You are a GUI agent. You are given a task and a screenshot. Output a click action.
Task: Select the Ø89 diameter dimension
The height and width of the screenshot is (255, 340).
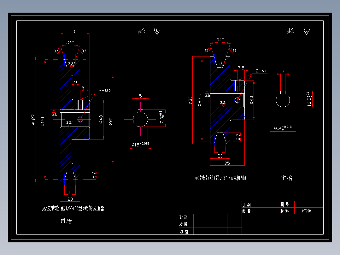(x=190, y=100)
